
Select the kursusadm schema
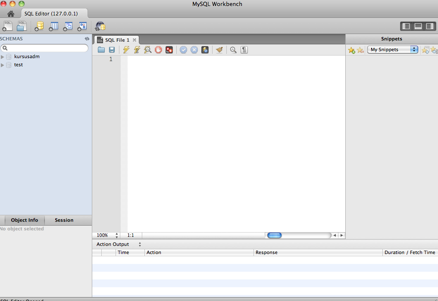coord(27,56)
